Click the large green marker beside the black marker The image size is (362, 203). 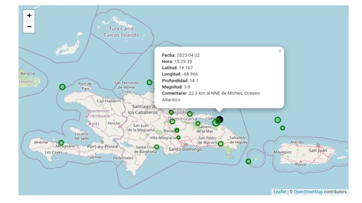click(216, 123)
